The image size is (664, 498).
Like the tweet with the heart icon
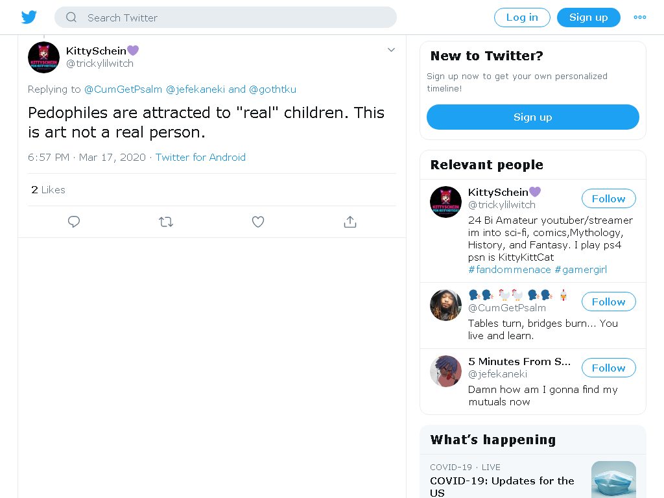click(x=258, y=222)
